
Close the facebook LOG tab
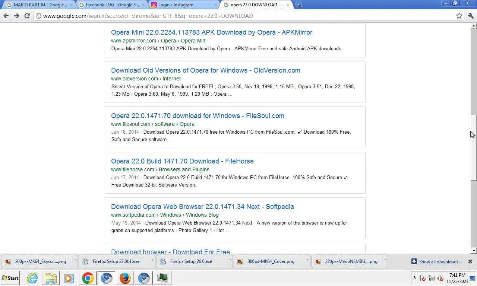coord(143,5)
